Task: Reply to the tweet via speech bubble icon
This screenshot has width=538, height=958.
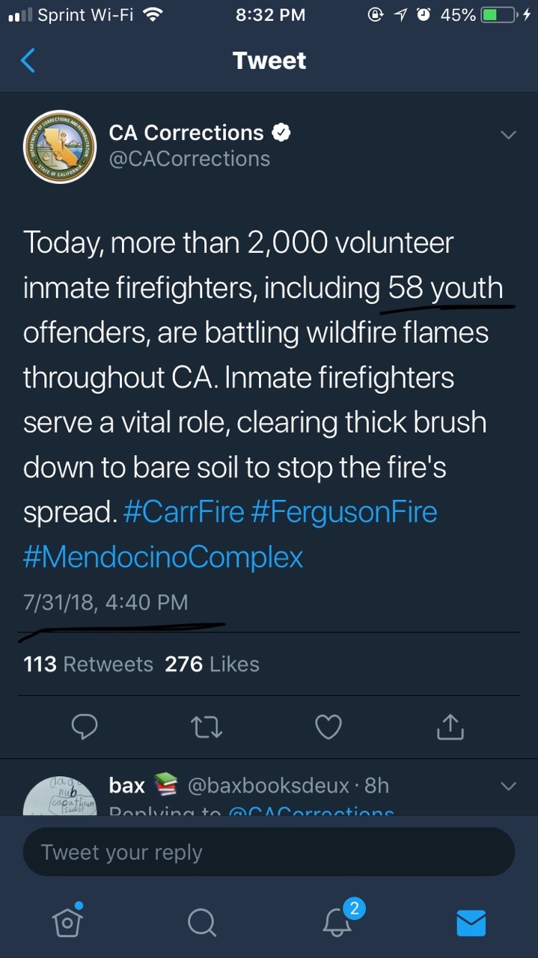Action: [84, 725]
